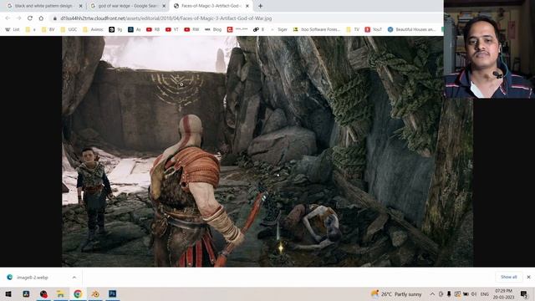Open the 'BV' bookmark folder
Viewport: 535px width, 301px height.
[48, 30]
